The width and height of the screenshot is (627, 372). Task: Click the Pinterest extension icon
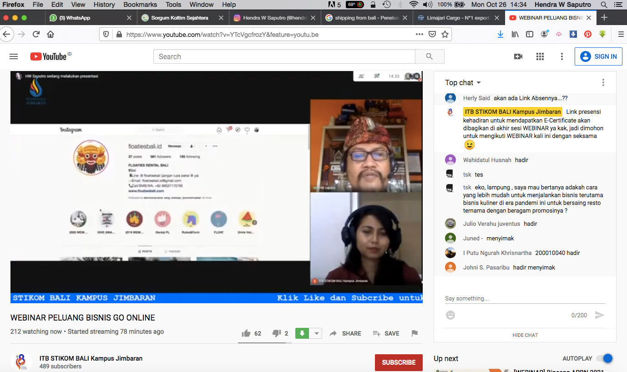(x=588, y=34)
